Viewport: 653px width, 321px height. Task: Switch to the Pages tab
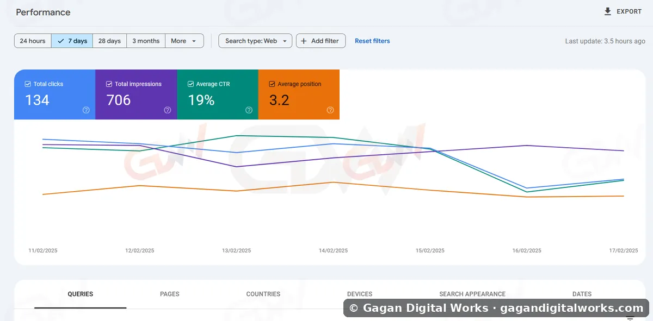tap(170, 294)
